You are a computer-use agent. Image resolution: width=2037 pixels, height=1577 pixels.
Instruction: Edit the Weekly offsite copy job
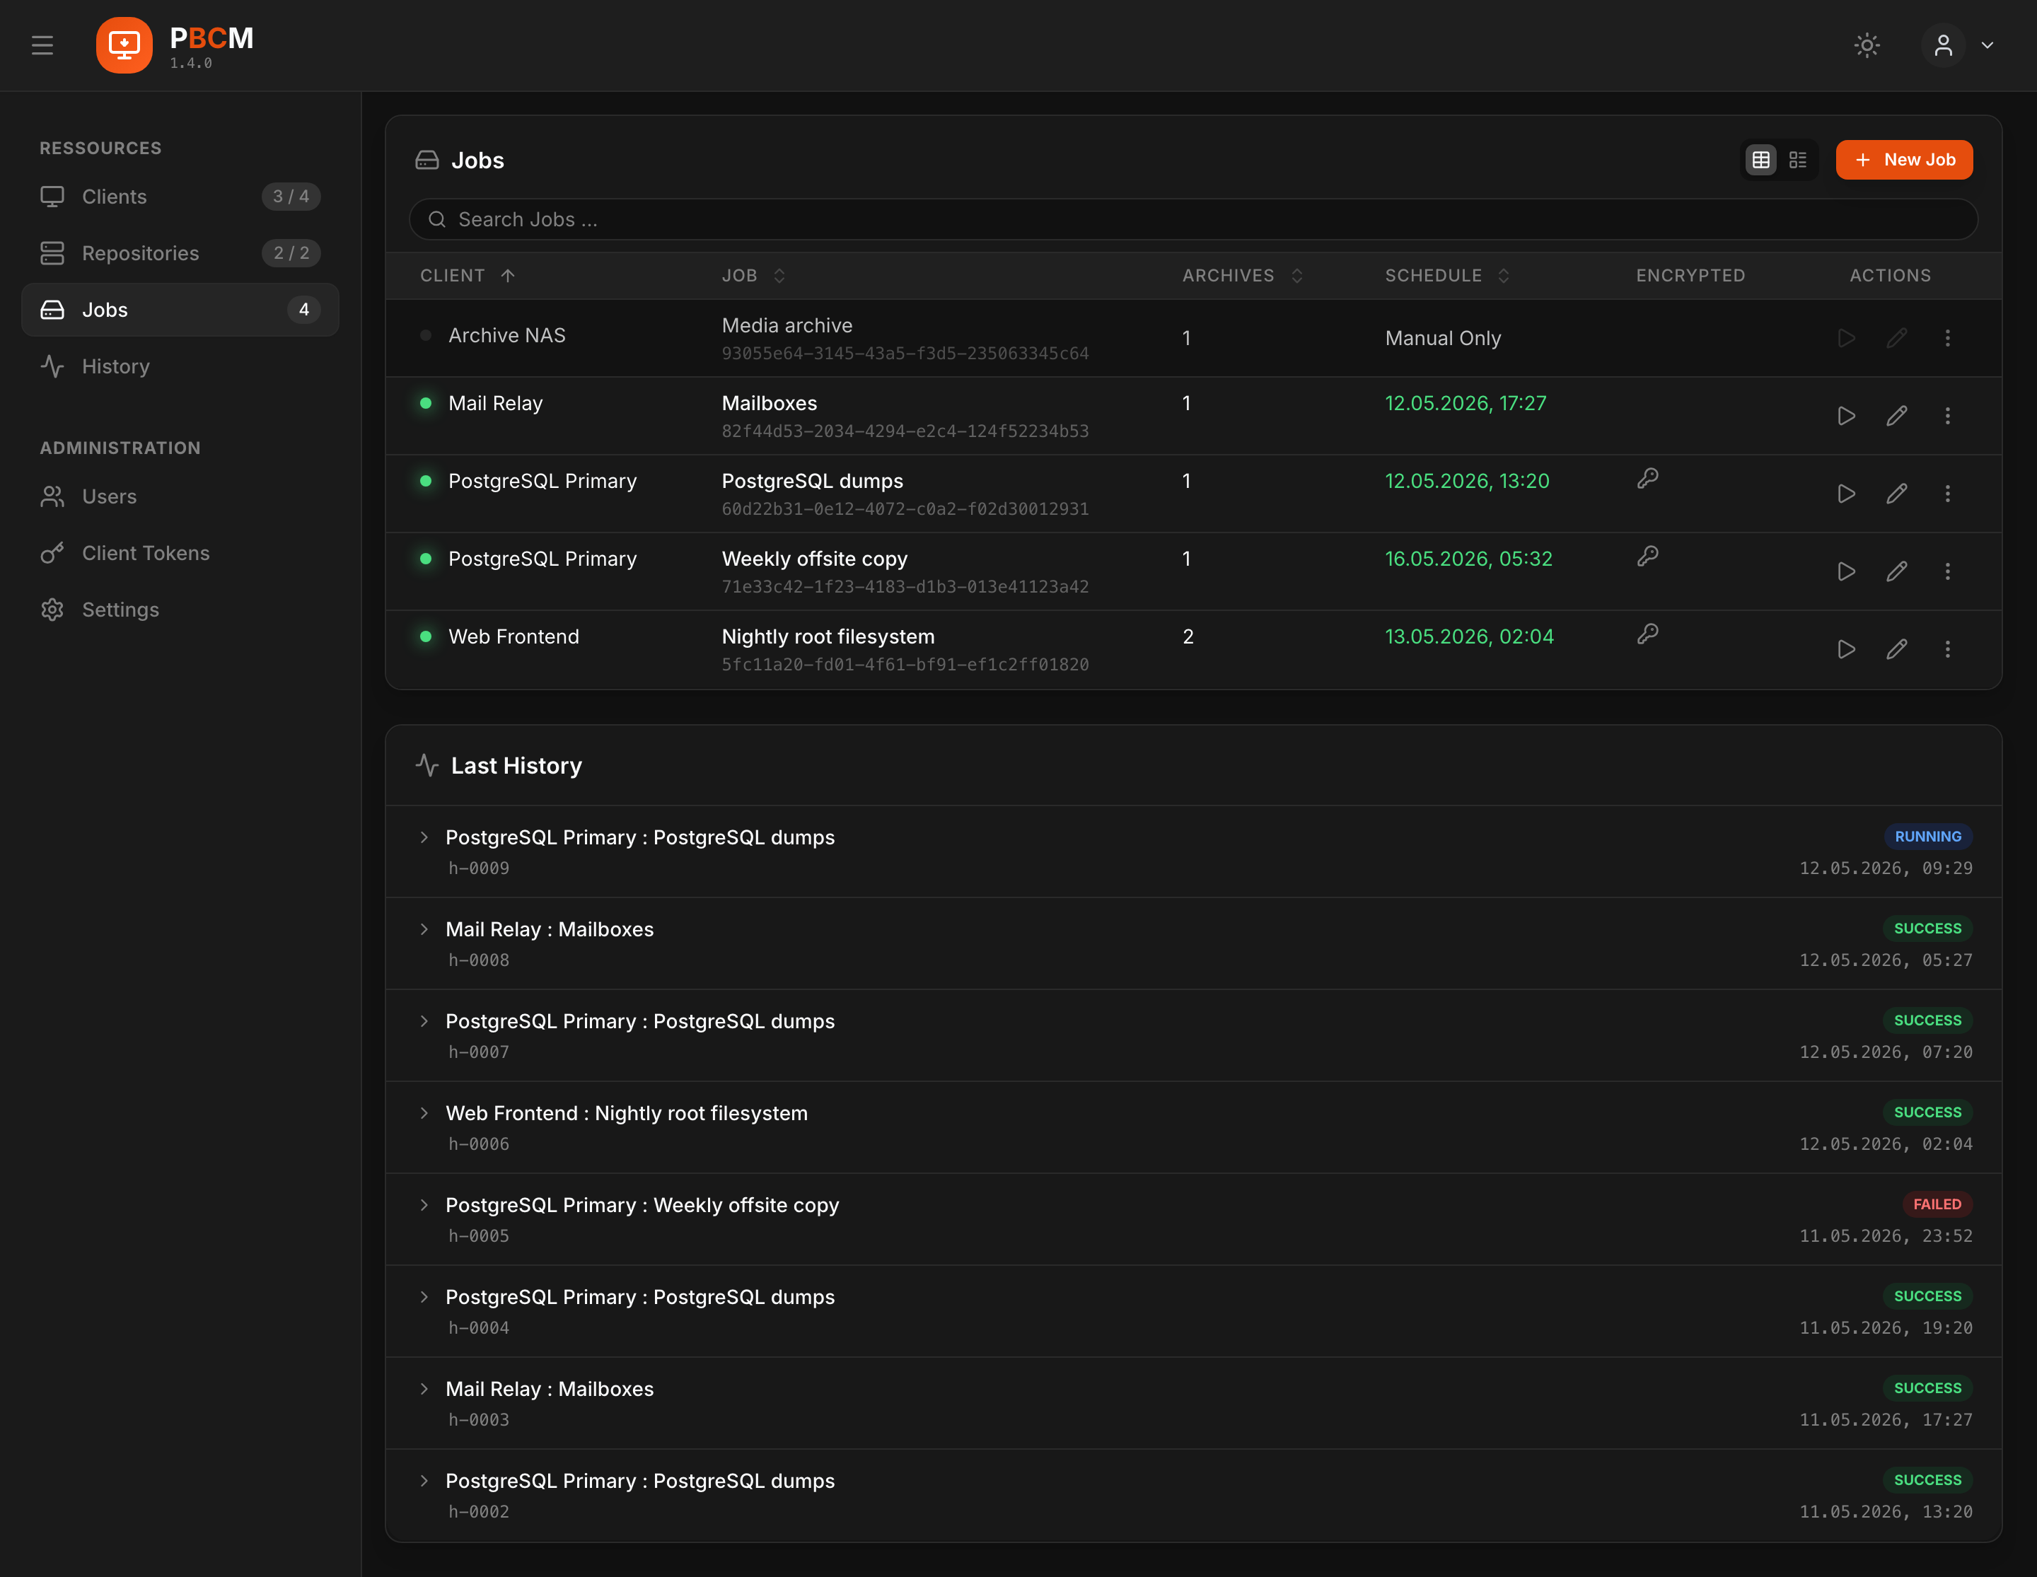point(1896,571)
